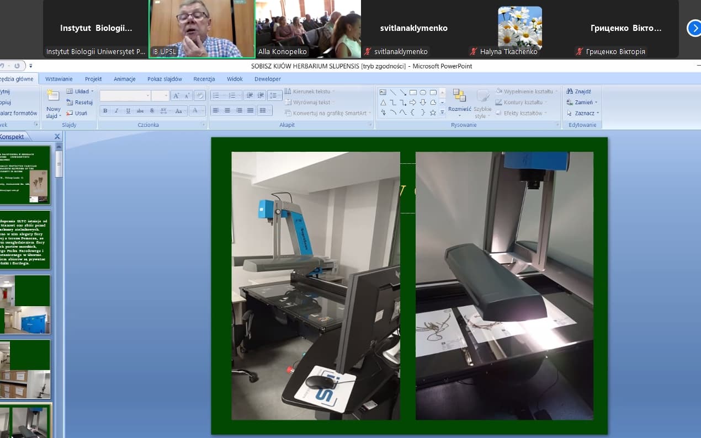Click the Usuń slide delete icon
Viewport: 701px width, 438px height.
(x=70, y=113)
